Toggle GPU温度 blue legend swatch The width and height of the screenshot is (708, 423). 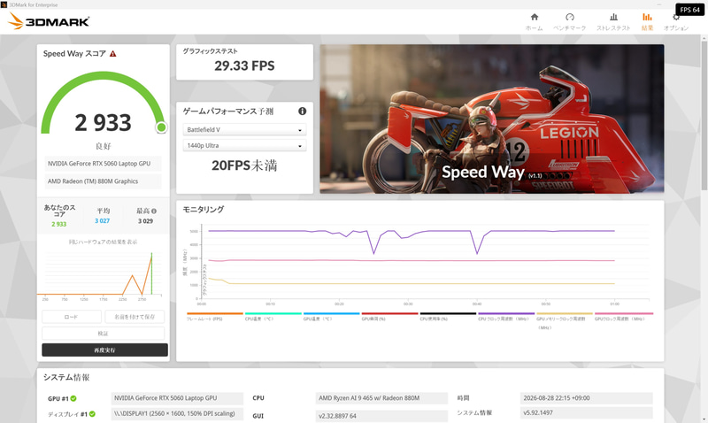click(x=331, y=313)
